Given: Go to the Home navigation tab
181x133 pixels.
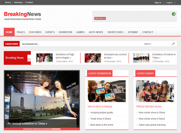Looking at the screenshot, I should coord(9,32).
